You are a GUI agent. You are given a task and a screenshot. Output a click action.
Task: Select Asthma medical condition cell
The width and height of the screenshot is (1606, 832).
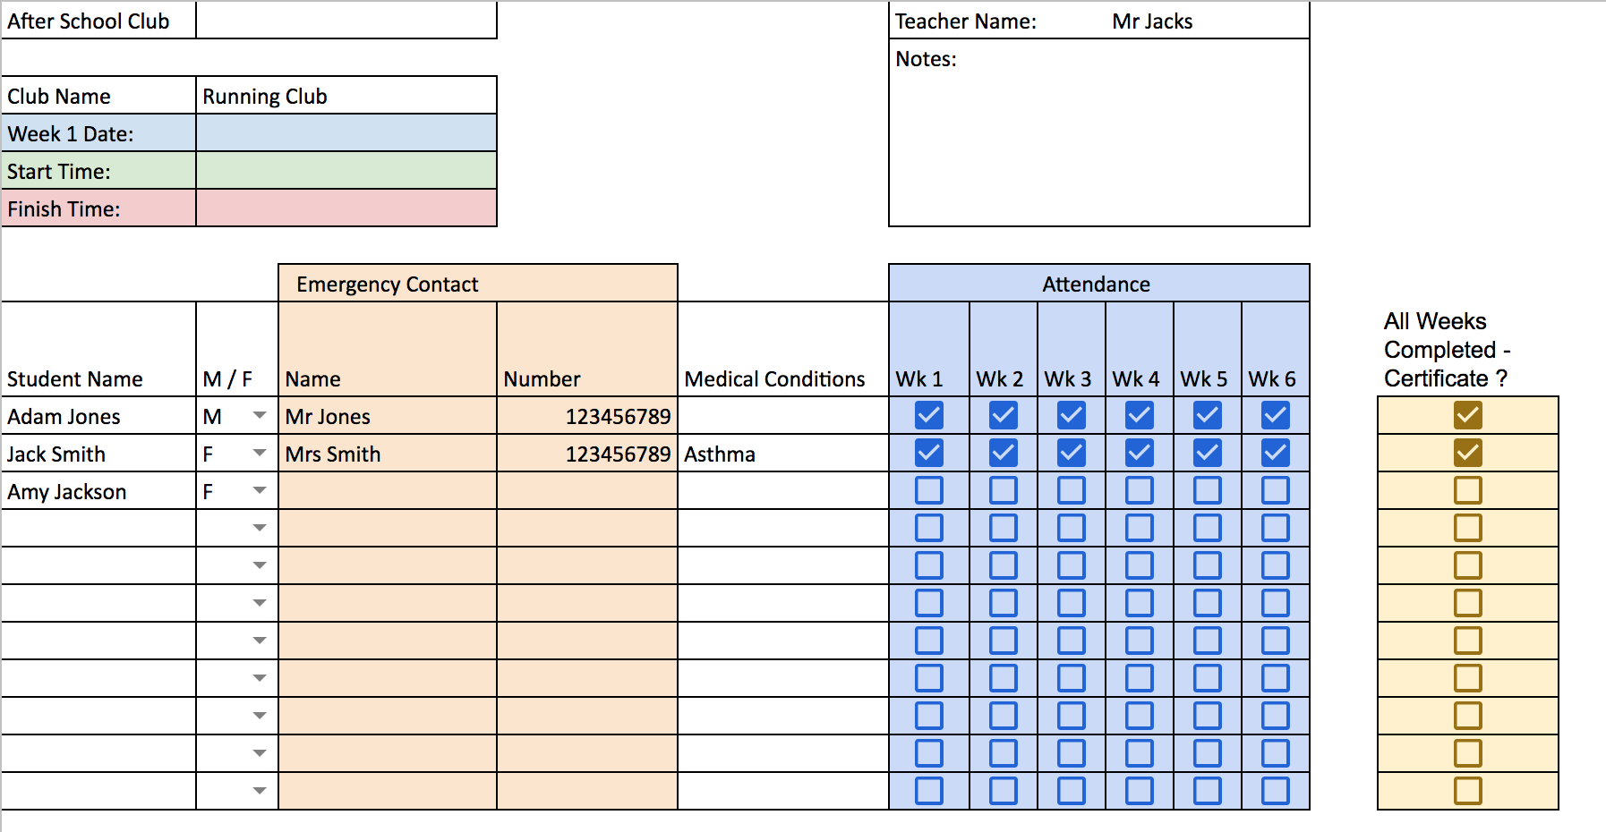[783, 453]
